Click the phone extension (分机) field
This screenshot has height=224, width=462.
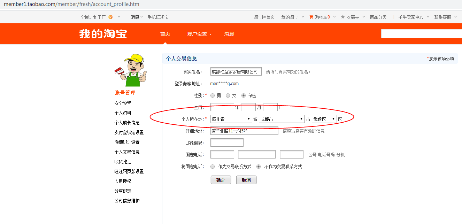pos(292,154)
